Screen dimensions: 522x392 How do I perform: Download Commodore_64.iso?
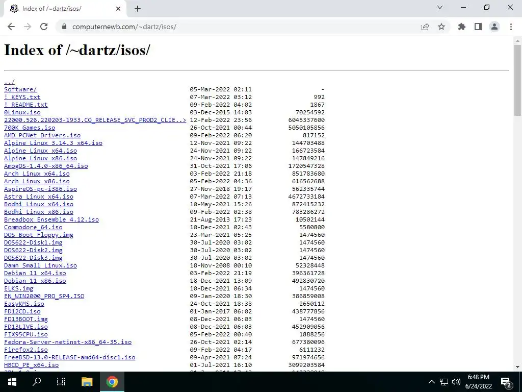click(x=33, y=227)
